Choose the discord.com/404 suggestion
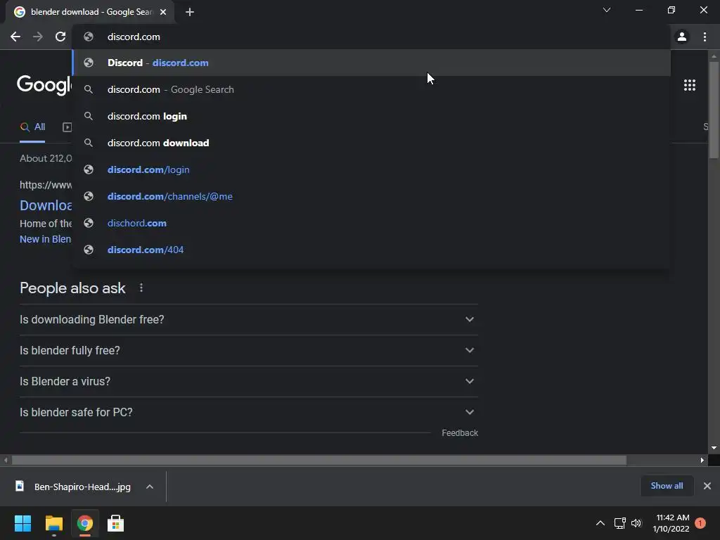 (371, 250)
